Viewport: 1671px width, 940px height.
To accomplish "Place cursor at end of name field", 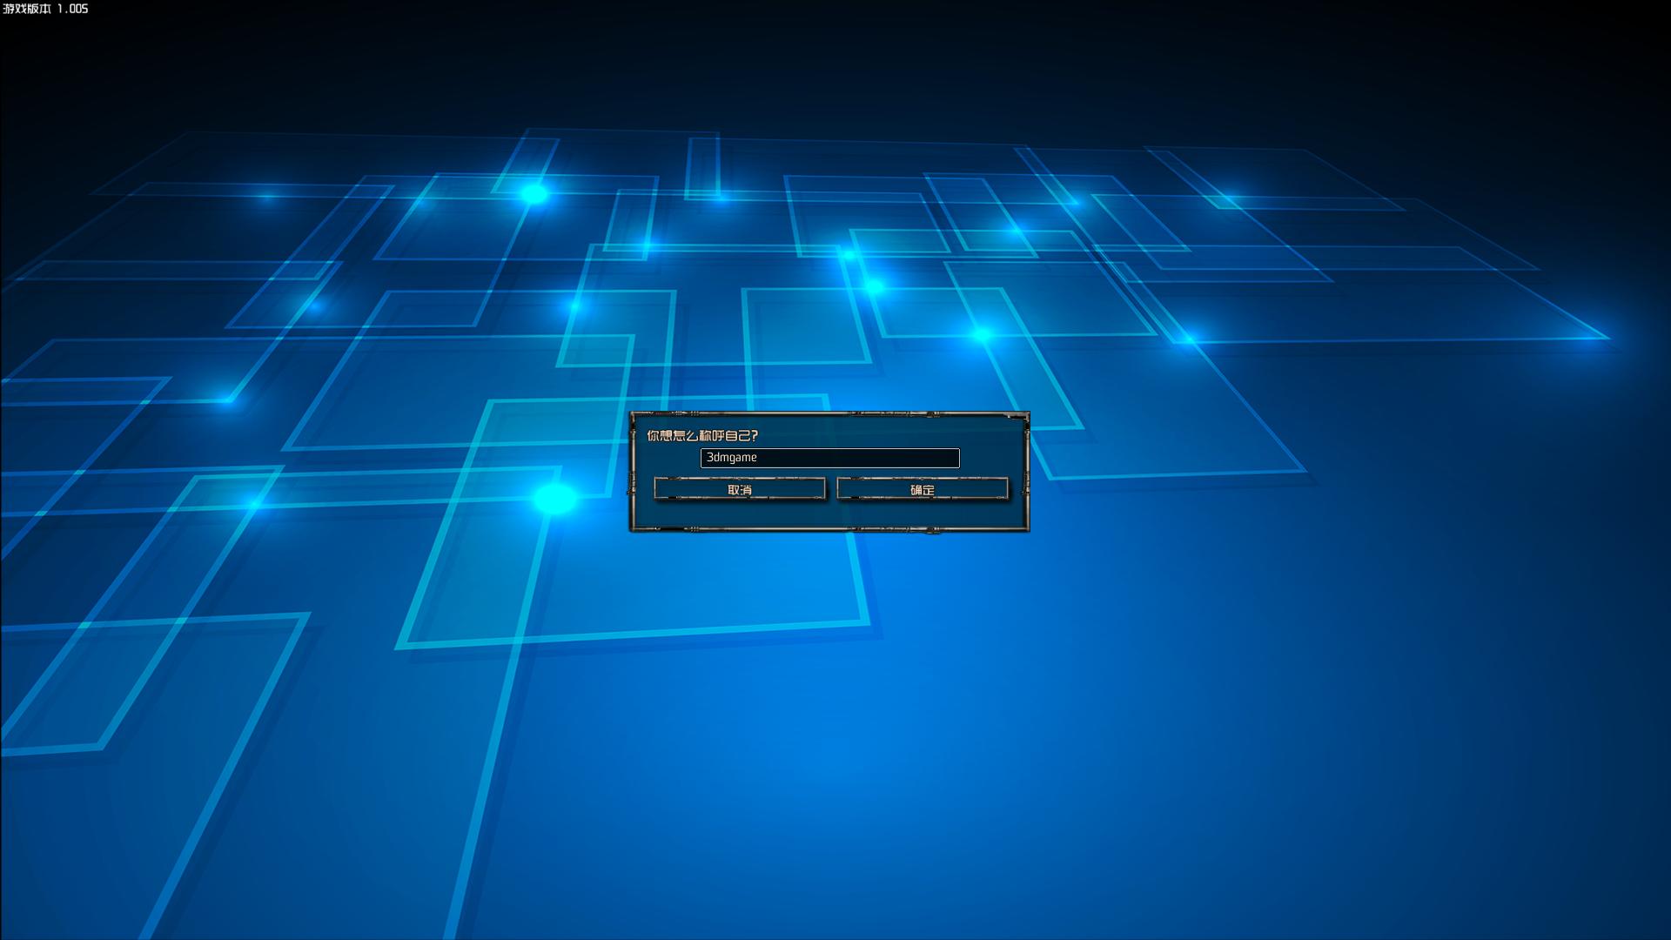I will (x=759, y=458).
